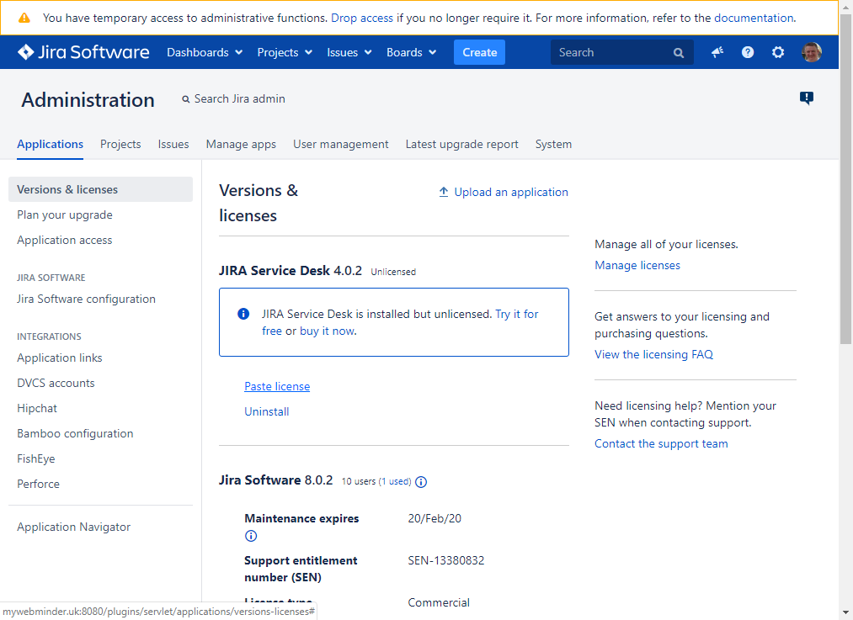Open the Manage apps tab
The image size is (853, 620).
point(241,144)
